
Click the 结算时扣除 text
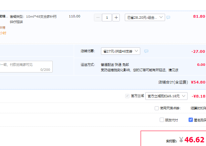(198, 108)
